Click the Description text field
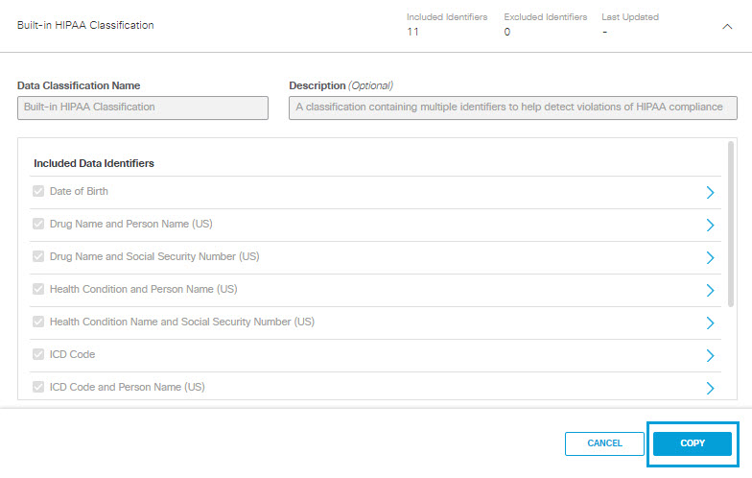Viewport: 752px width, 478px height. click(x=512, y=108)
